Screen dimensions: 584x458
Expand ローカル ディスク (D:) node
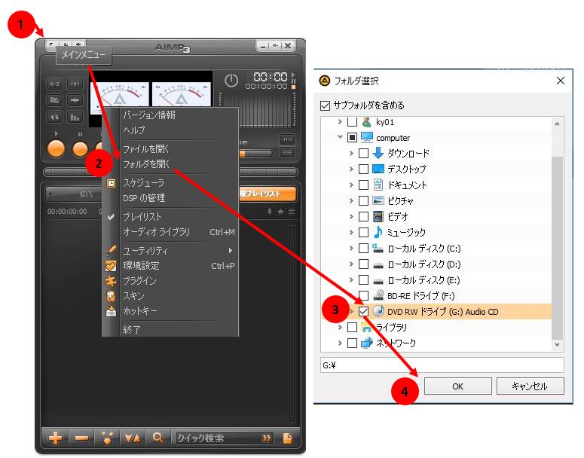click(351, 264)
